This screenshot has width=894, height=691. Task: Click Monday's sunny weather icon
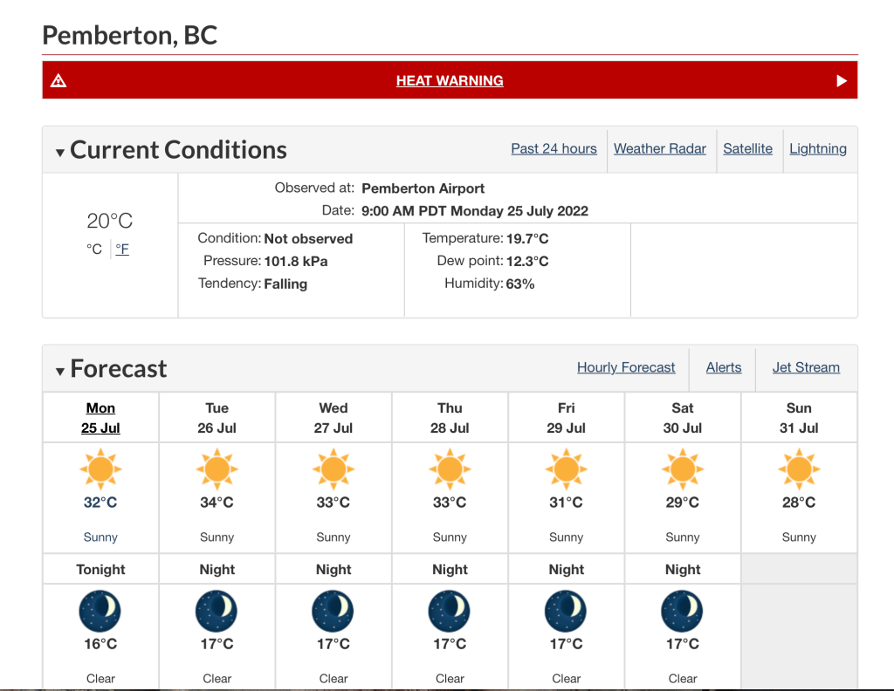[x=100, y=469]
